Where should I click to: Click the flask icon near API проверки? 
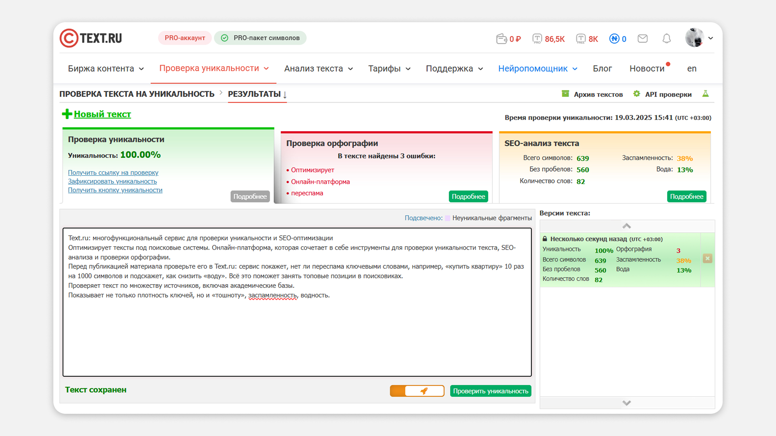click(x=706, y=94)
